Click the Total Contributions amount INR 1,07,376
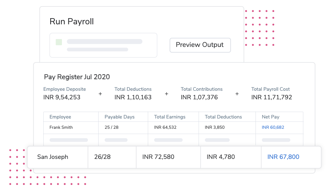 tap(199, 97)
